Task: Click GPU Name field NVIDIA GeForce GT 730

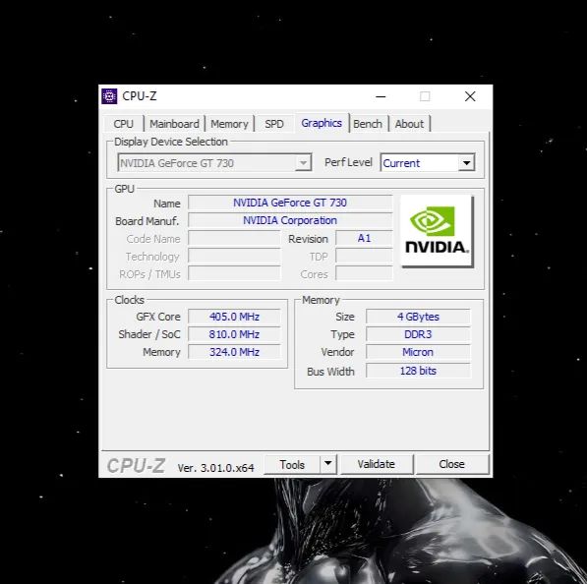Action: click(290, 203)
